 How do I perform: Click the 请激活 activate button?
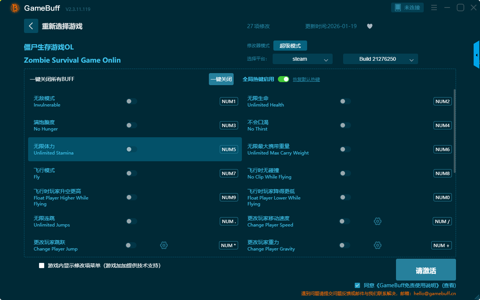pos(426,270)
